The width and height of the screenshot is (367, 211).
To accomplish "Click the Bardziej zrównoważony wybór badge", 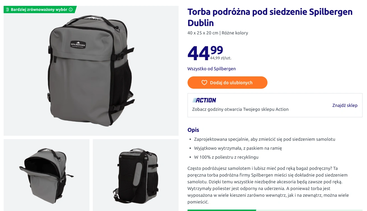I will [x=39, y=10].
